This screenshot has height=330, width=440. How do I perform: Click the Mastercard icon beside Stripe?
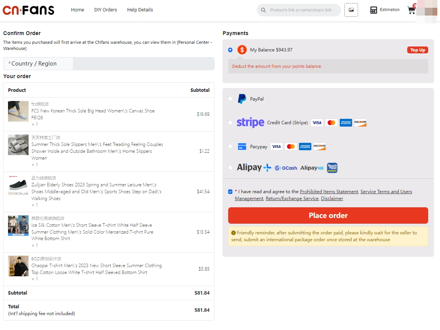pyautogui.click(x=331, y=123)
